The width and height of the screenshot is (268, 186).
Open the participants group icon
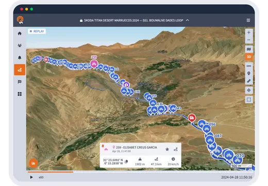[20, 45]
